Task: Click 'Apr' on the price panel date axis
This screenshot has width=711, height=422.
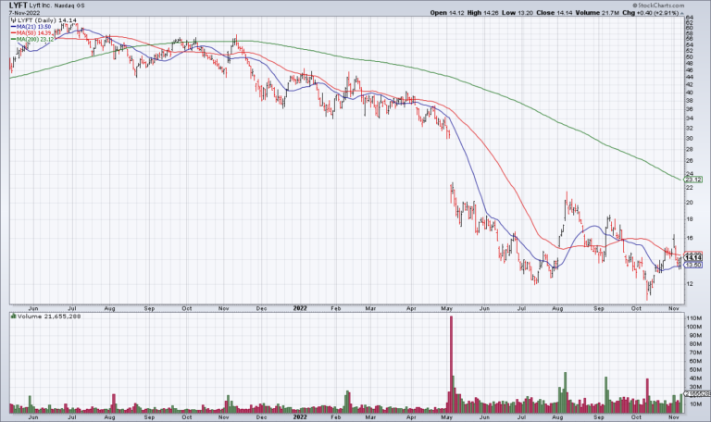Action: click(411, 309)
